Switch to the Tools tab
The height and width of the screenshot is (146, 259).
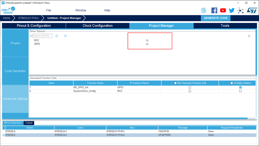coord(225,26)
